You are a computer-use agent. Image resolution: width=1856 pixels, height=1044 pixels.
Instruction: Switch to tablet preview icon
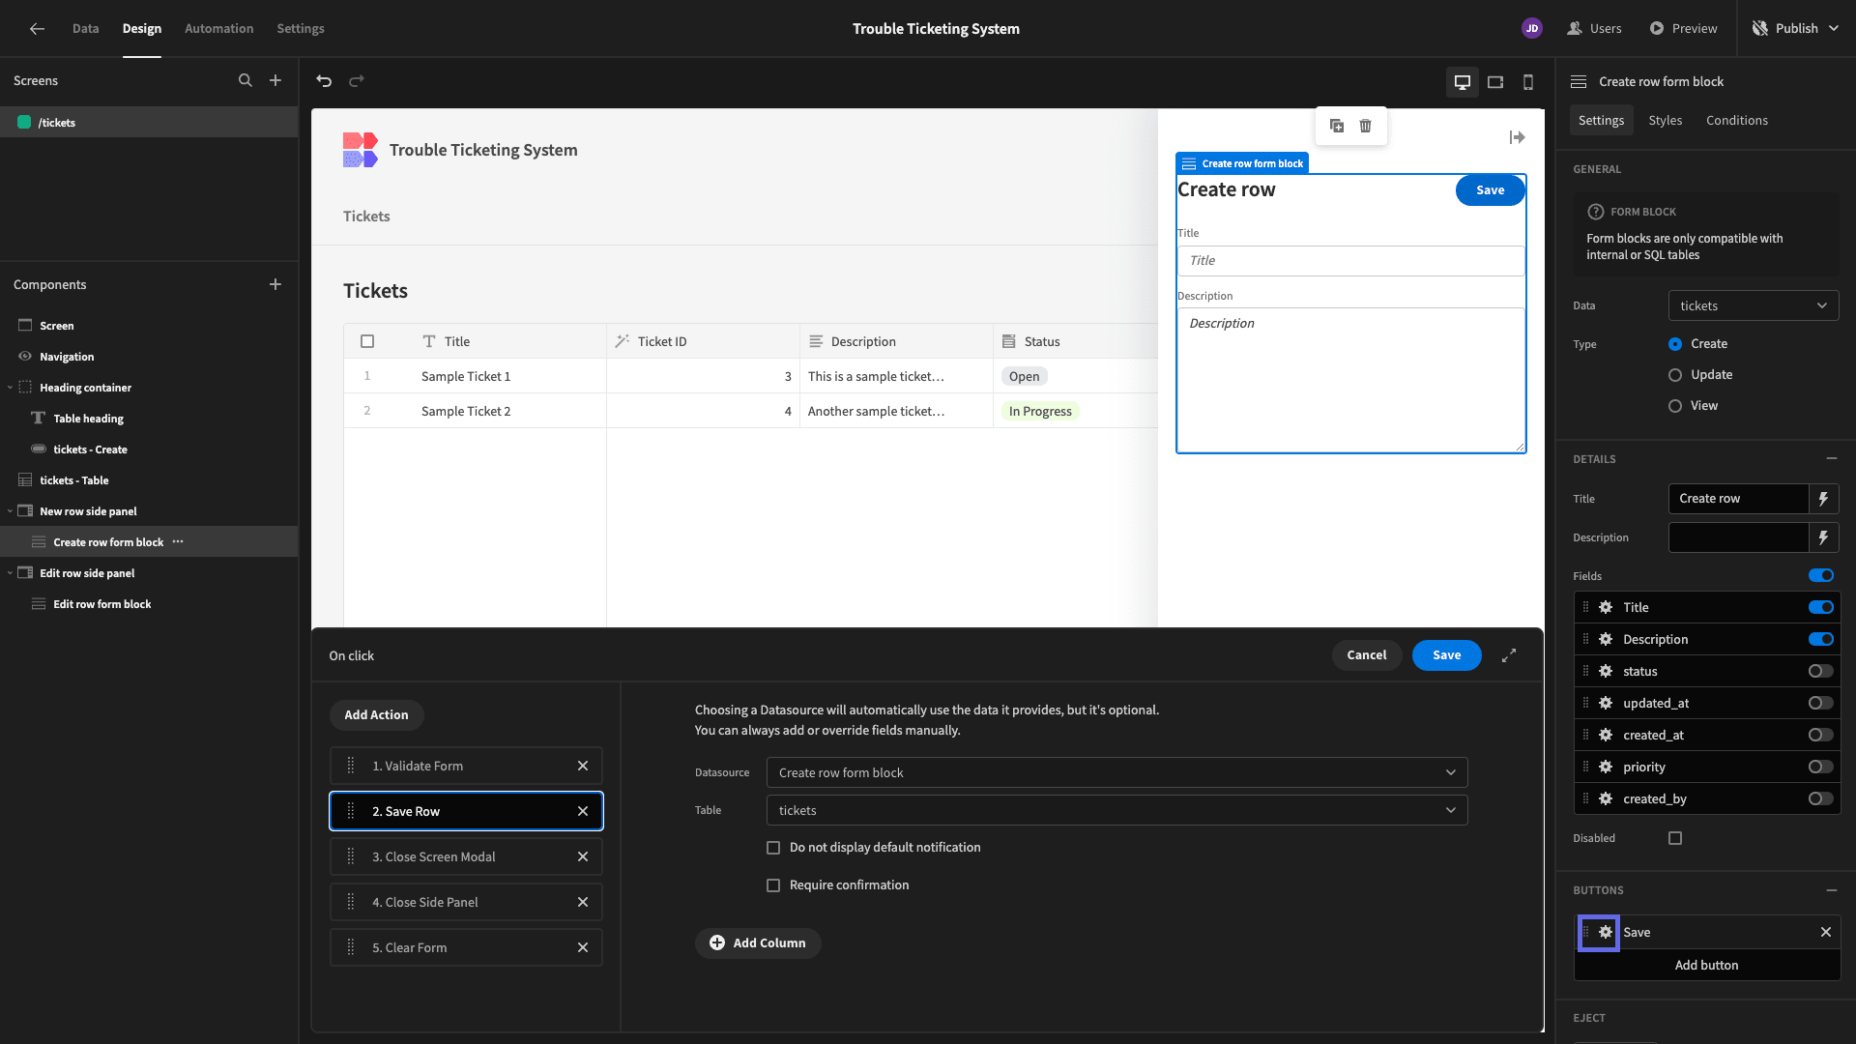pyautogui.click(x=1495, y=82)
